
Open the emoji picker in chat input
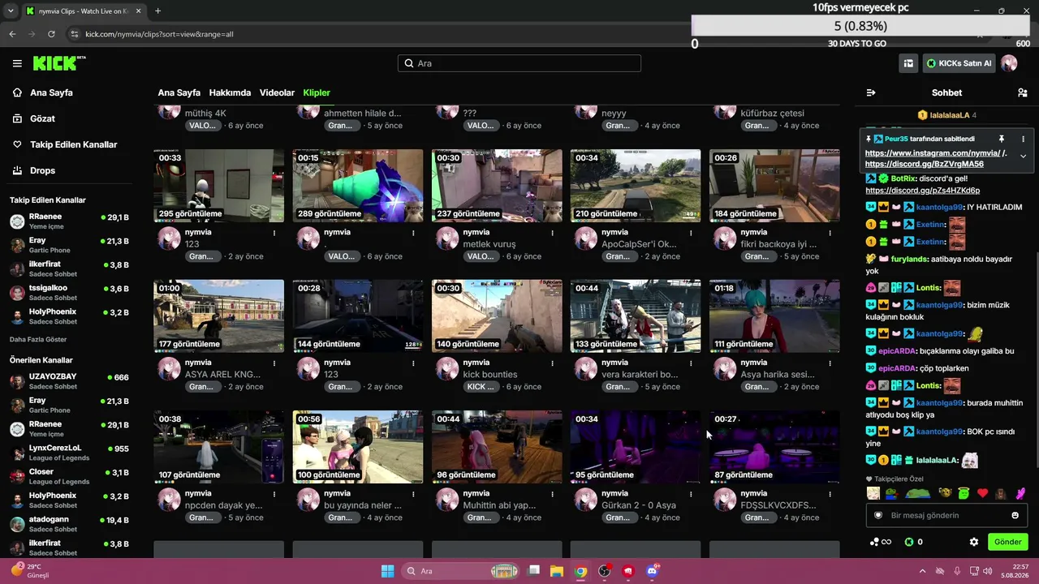pyautogui.click(x=1015, y=515)
